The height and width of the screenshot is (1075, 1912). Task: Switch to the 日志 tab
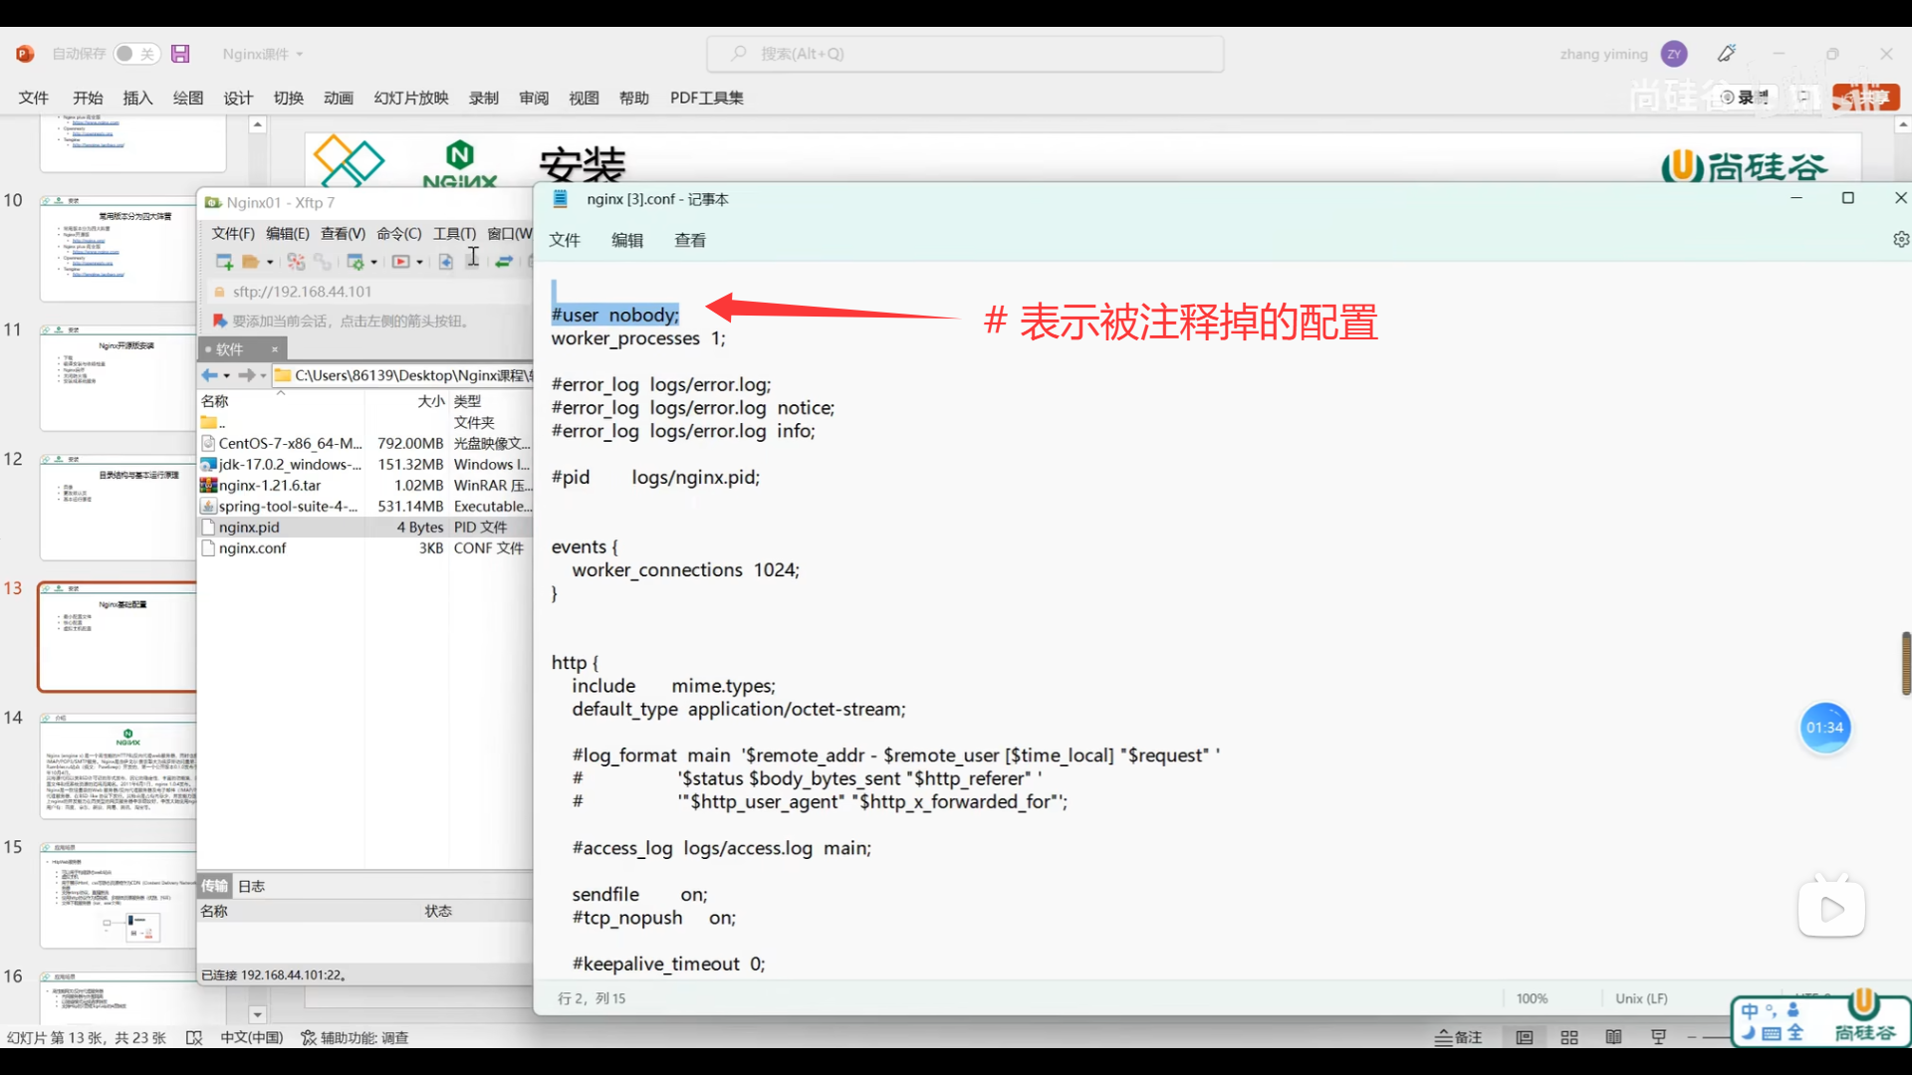[251, 886]
